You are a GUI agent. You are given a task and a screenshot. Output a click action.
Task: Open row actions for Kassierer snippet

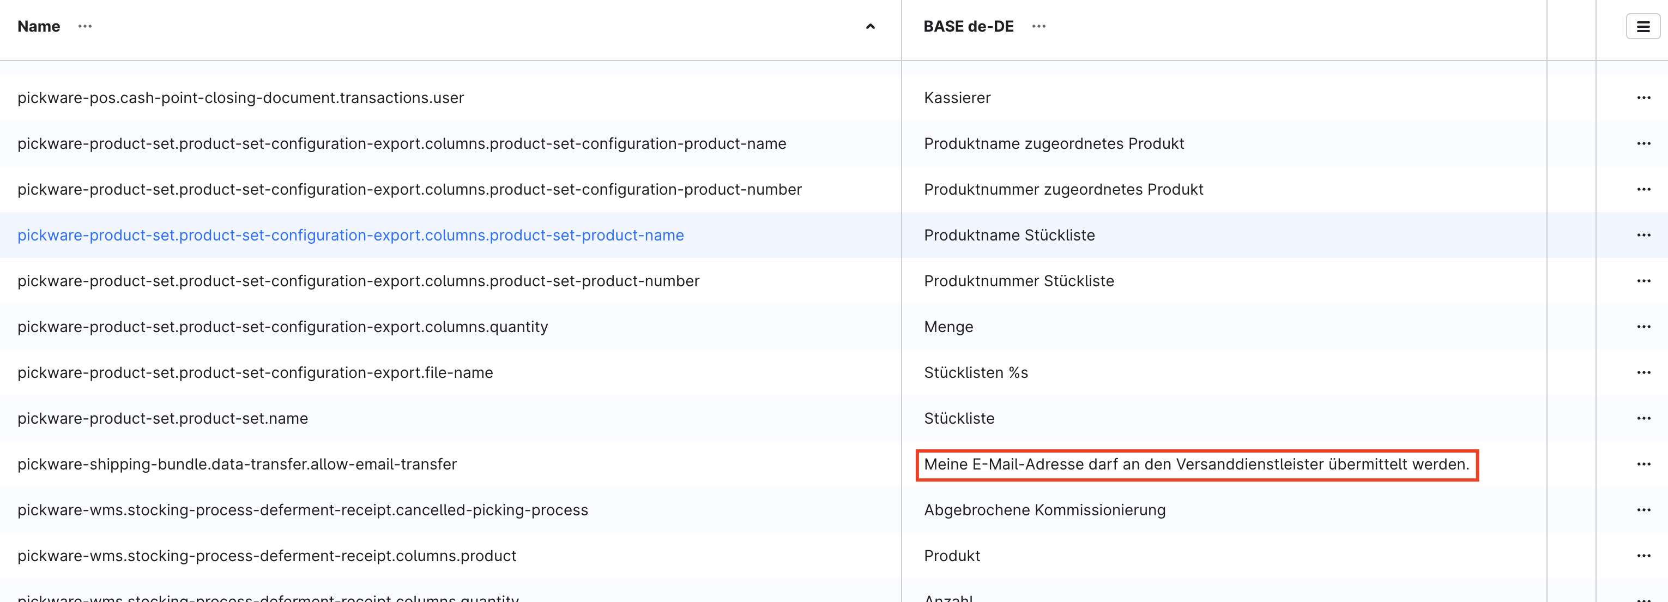(x=1643, y=98)
